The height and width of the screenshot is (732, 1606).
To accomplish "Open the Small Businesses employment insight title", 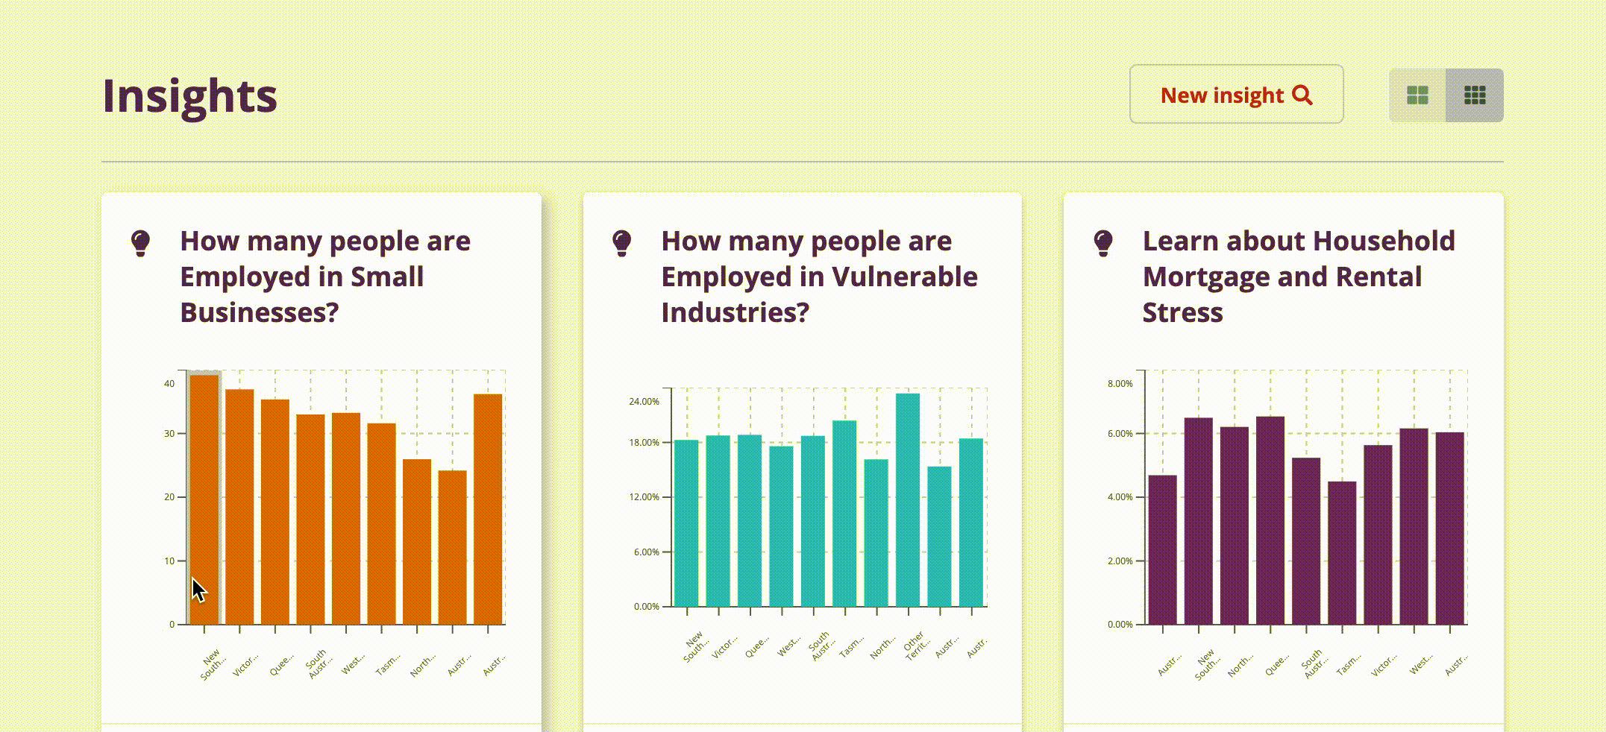I will coord(324,276).
